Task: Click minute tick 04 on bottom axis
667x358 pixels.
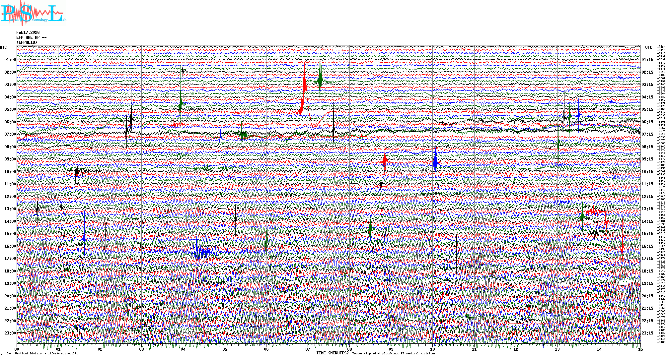Action: (183, 349)
